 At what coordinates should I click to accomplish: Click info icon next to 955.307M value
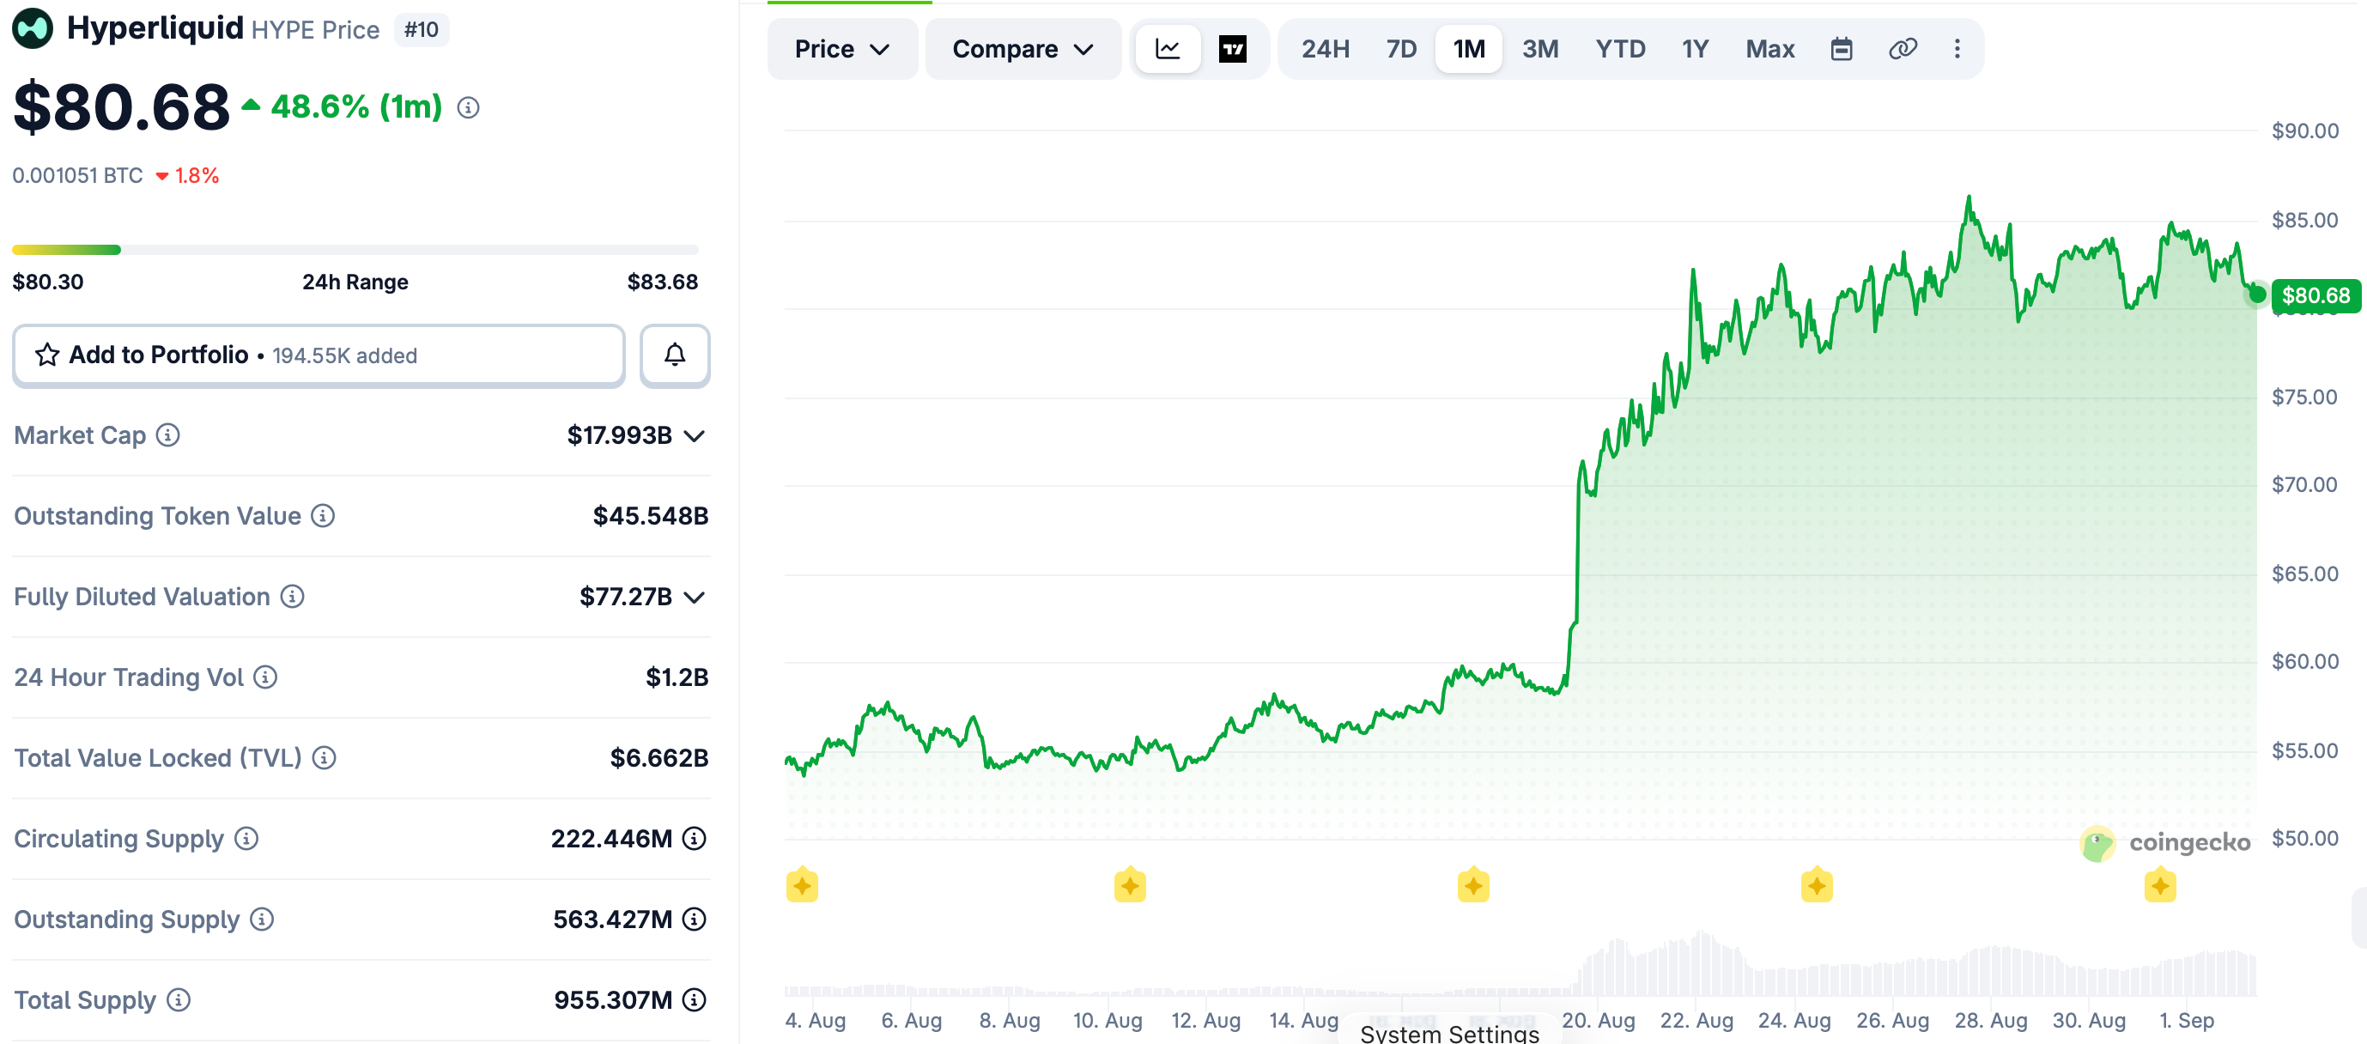(695, 1000)
